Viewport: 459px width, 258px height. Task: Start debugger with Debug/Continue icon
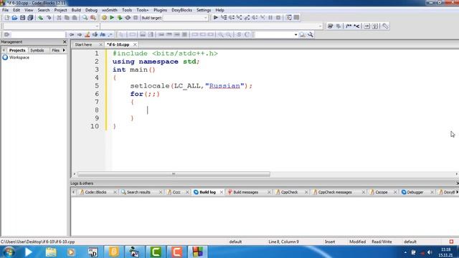tap(215, 17)
